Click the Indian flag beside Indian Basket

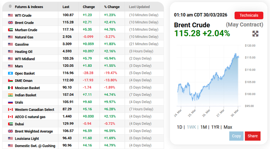tap(10, 95)
